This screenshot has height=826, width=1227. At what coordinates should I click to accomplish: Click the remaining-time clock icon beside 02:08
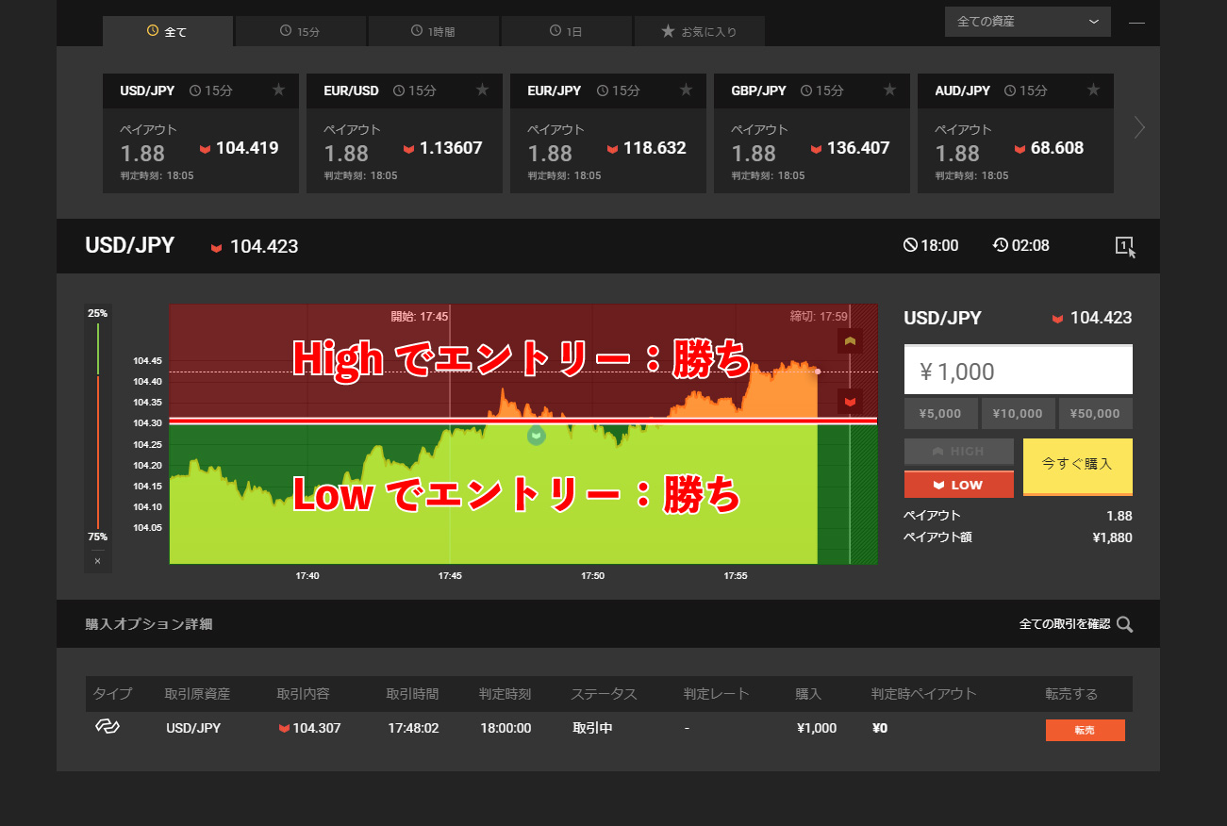point(1000,245)
